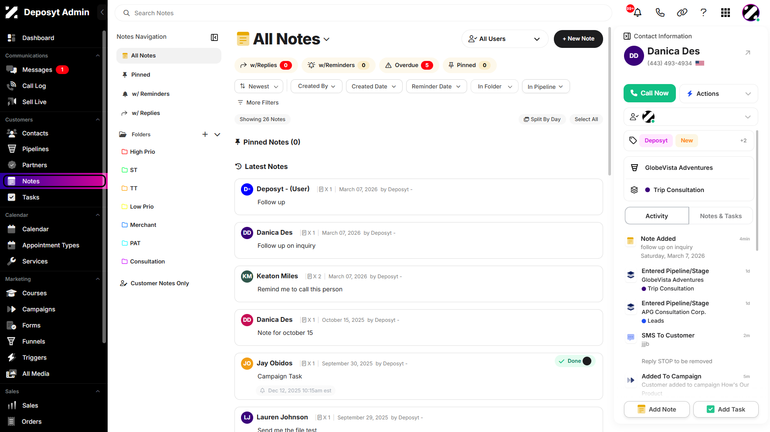Open the notifications bell

[638, 13]
